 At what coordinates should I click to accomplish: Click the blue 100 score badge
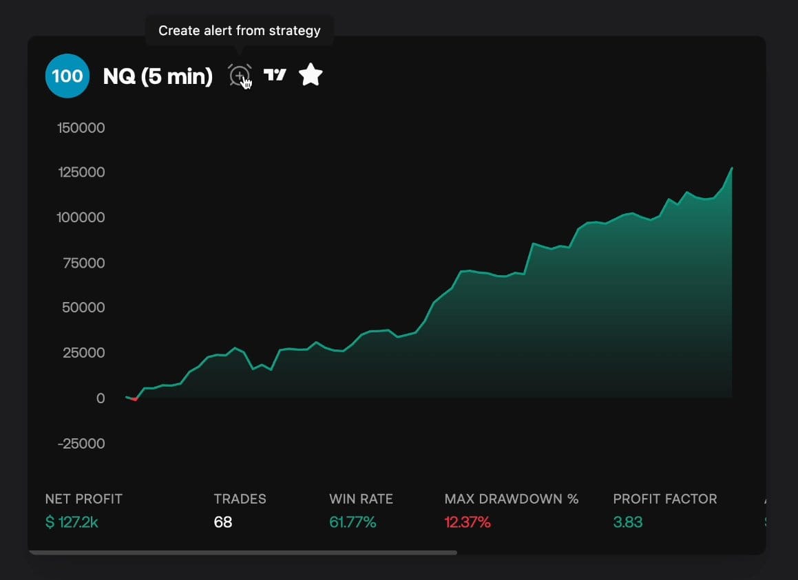pos(67,76)
